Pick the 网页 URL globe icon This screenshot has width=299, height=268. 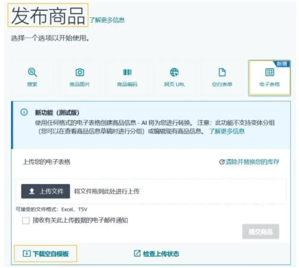(x=174, y=72)
